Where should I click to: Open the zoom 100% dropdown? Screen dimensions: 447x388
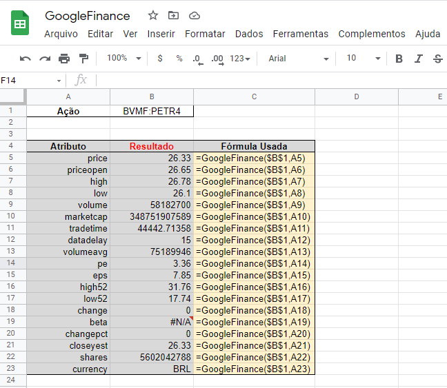[x=124, y=58]
